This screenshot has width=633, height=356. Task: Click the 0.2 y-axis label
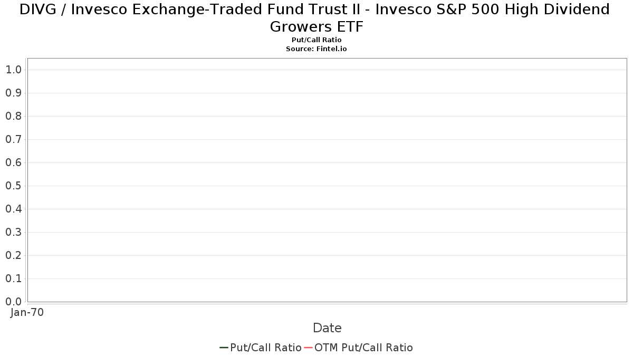tap(14, 255)
